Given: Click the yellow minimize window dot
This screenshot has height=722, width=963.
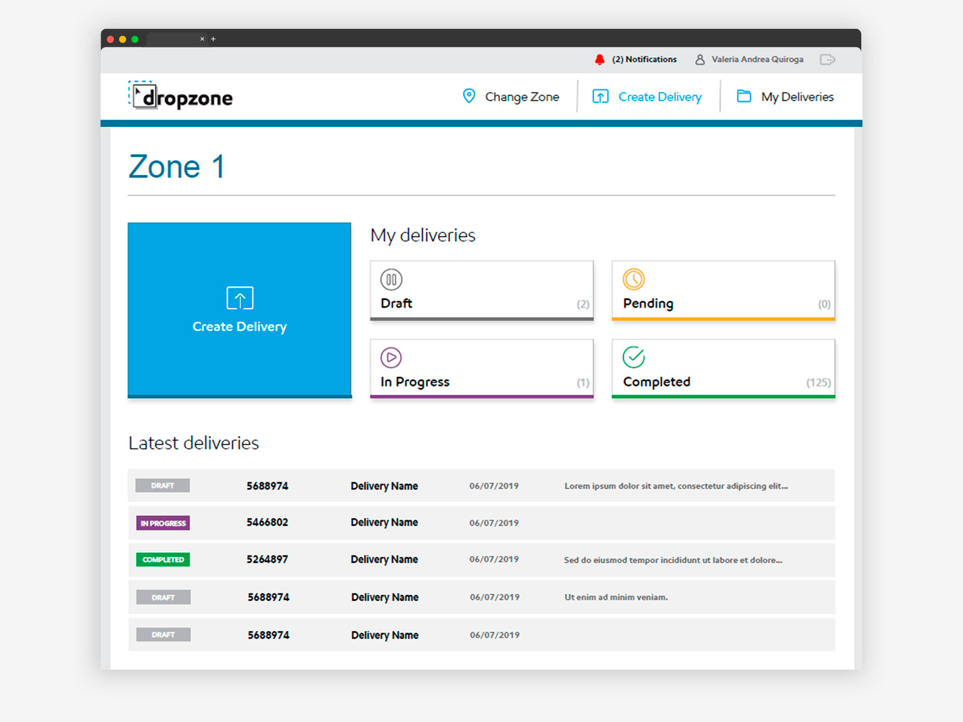Looking at the screenshot, I should tap(123, 39).
